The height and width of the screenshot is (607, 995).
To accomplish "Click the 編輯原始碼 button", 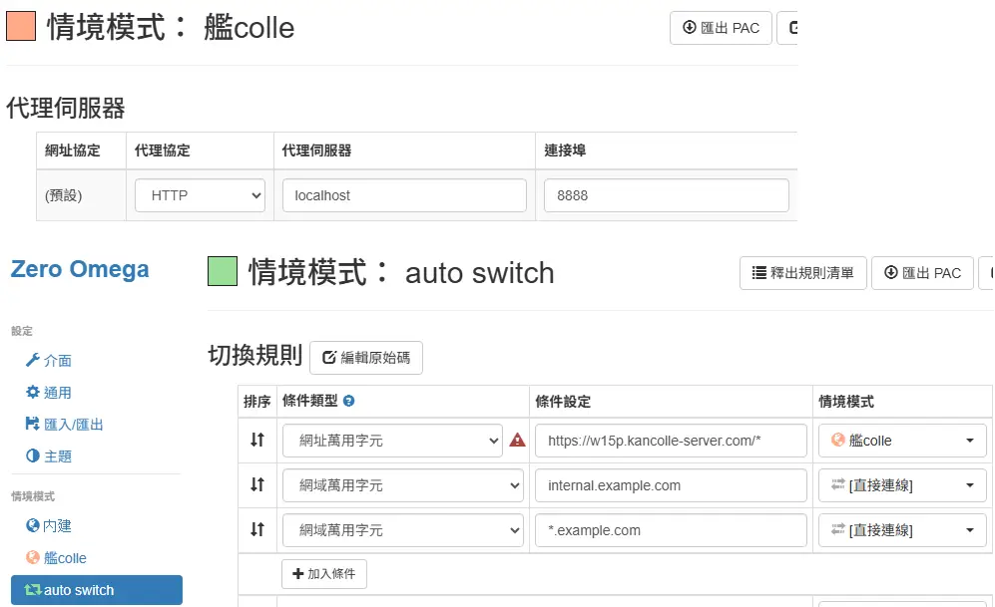I will coord(366,358).
